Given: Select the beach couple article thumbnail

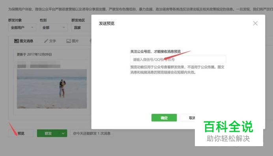Looking at the screenshot, I should [52, 89].
